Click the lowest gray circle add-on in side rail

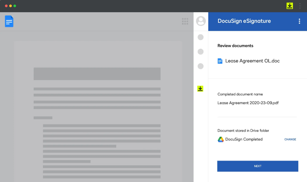point(201,66)
